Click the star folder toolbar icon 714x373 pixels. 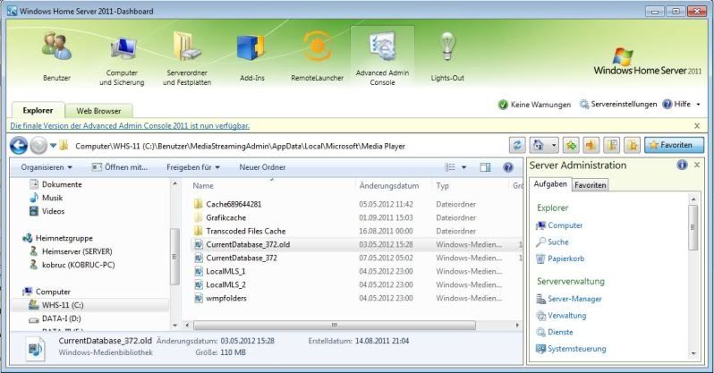632,145
